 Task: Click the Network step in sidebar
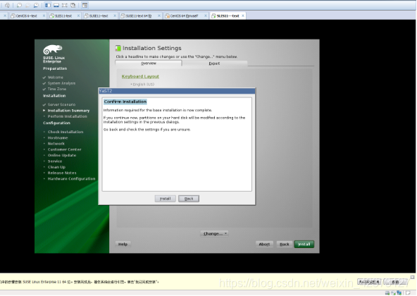[x=56, y=144]
